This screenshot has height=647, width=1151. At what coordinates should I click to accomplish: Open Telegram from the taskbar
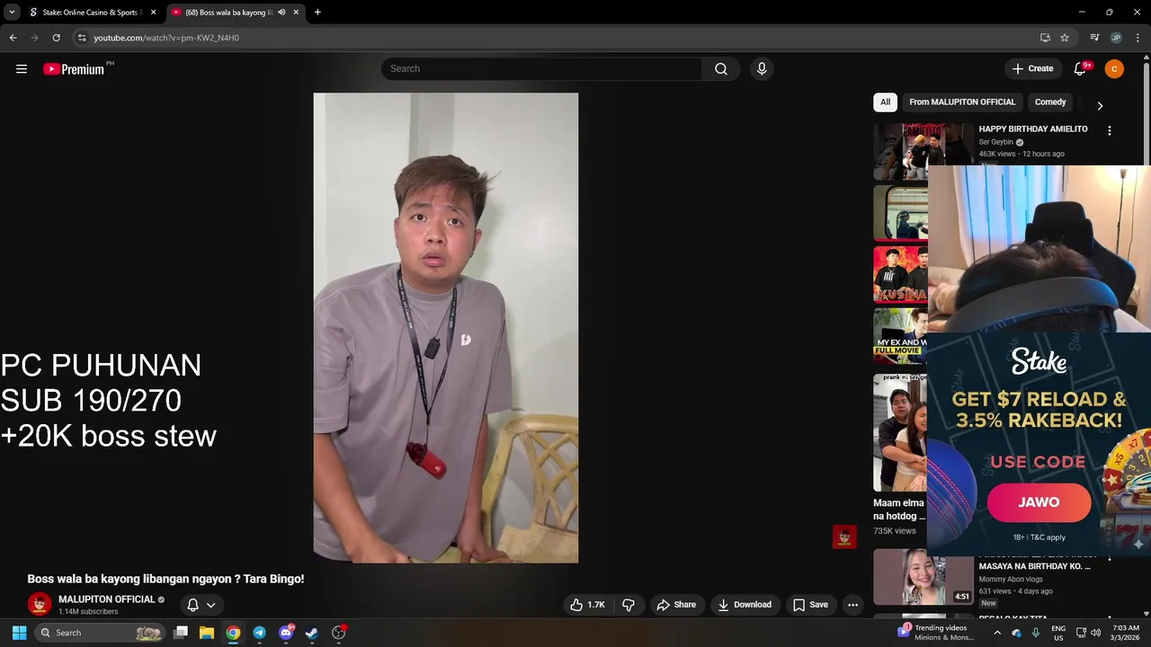coord(259,633)
